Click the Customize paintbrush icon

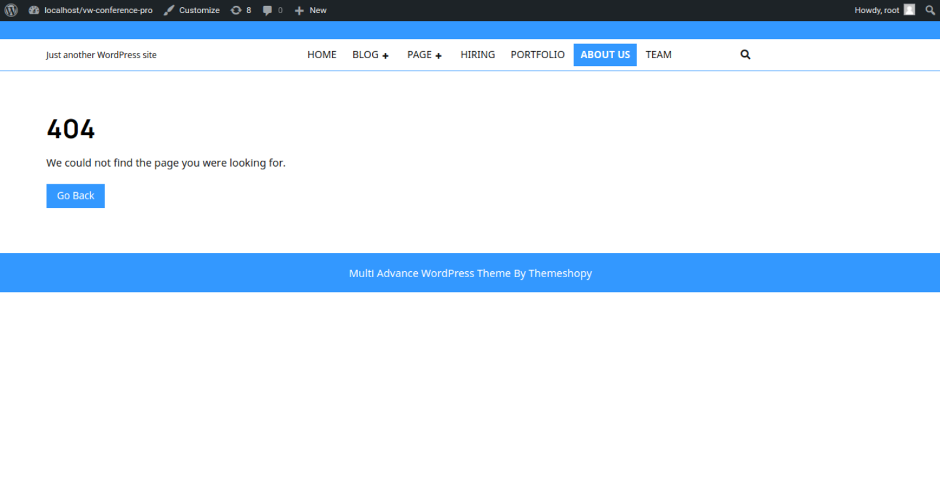pyautogui.click(x=169, y=10)
